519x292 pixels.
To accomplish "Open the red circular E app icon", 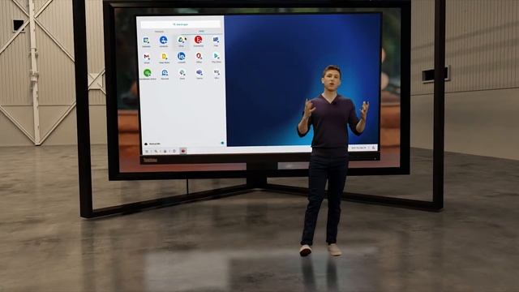I will [198, 40].
